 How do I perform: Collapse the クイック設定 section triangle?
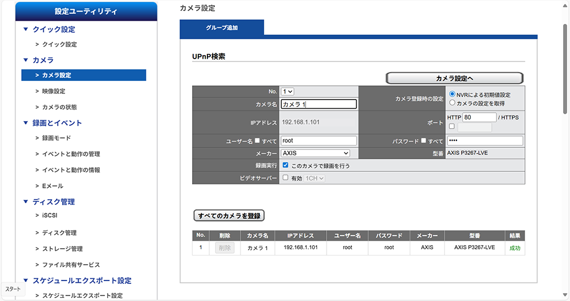tap(26, 30)
